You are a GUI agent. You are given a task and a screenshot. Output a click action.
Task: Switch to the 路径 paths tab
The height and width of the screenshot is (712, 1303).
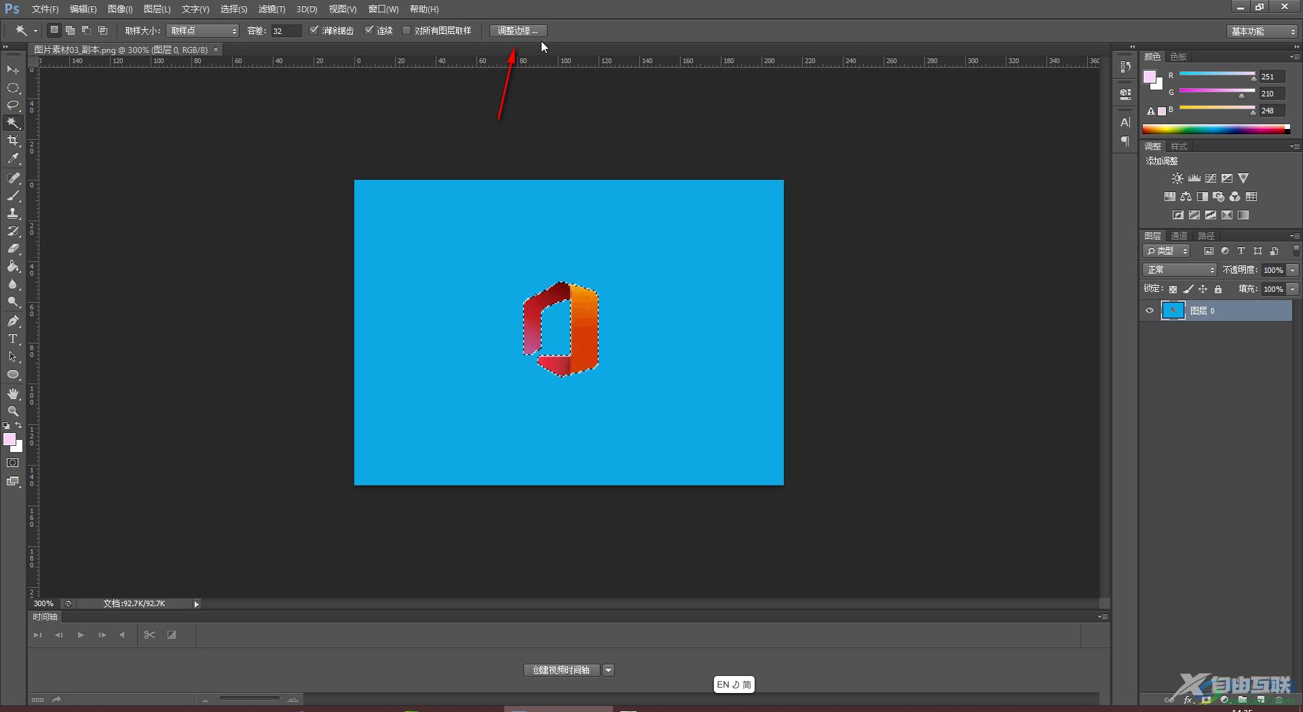tap(1206, 236)
